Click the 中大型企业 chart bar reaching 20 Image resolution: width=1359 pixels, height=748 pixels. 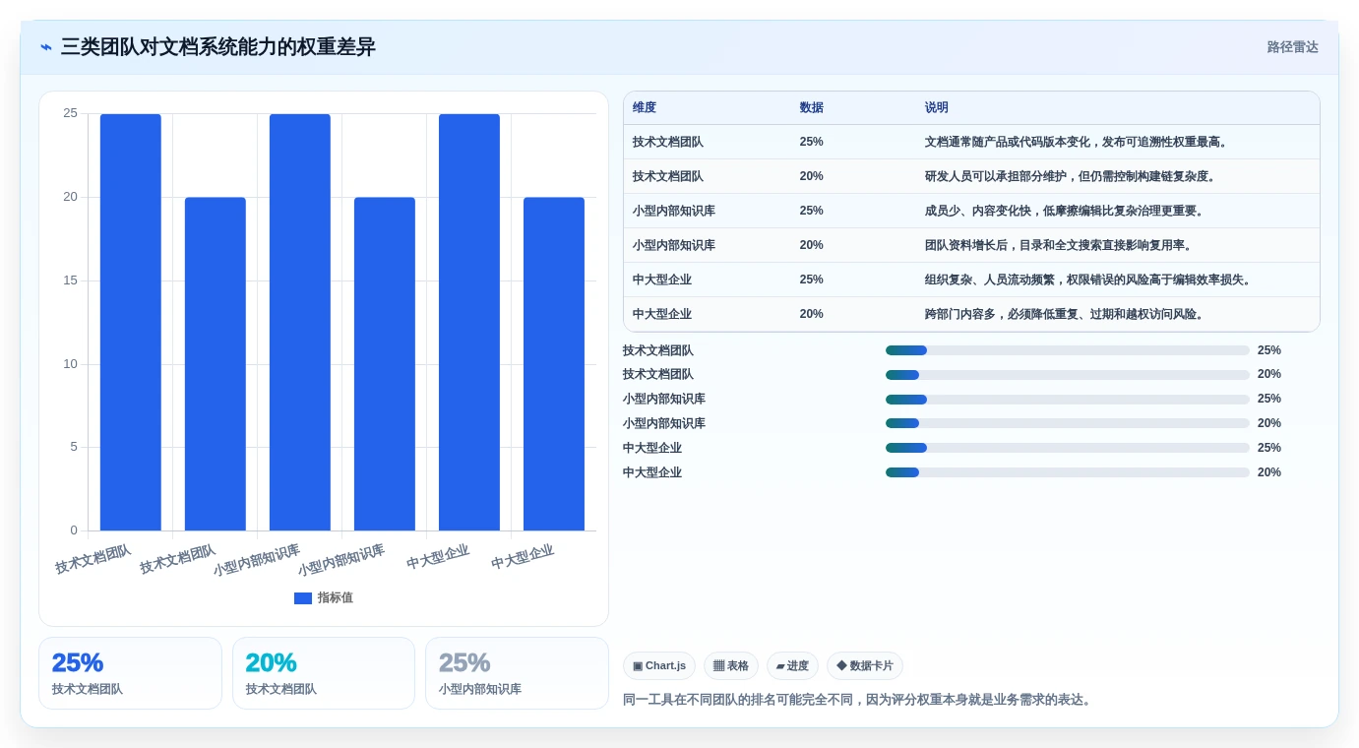(x=554, y=364)
